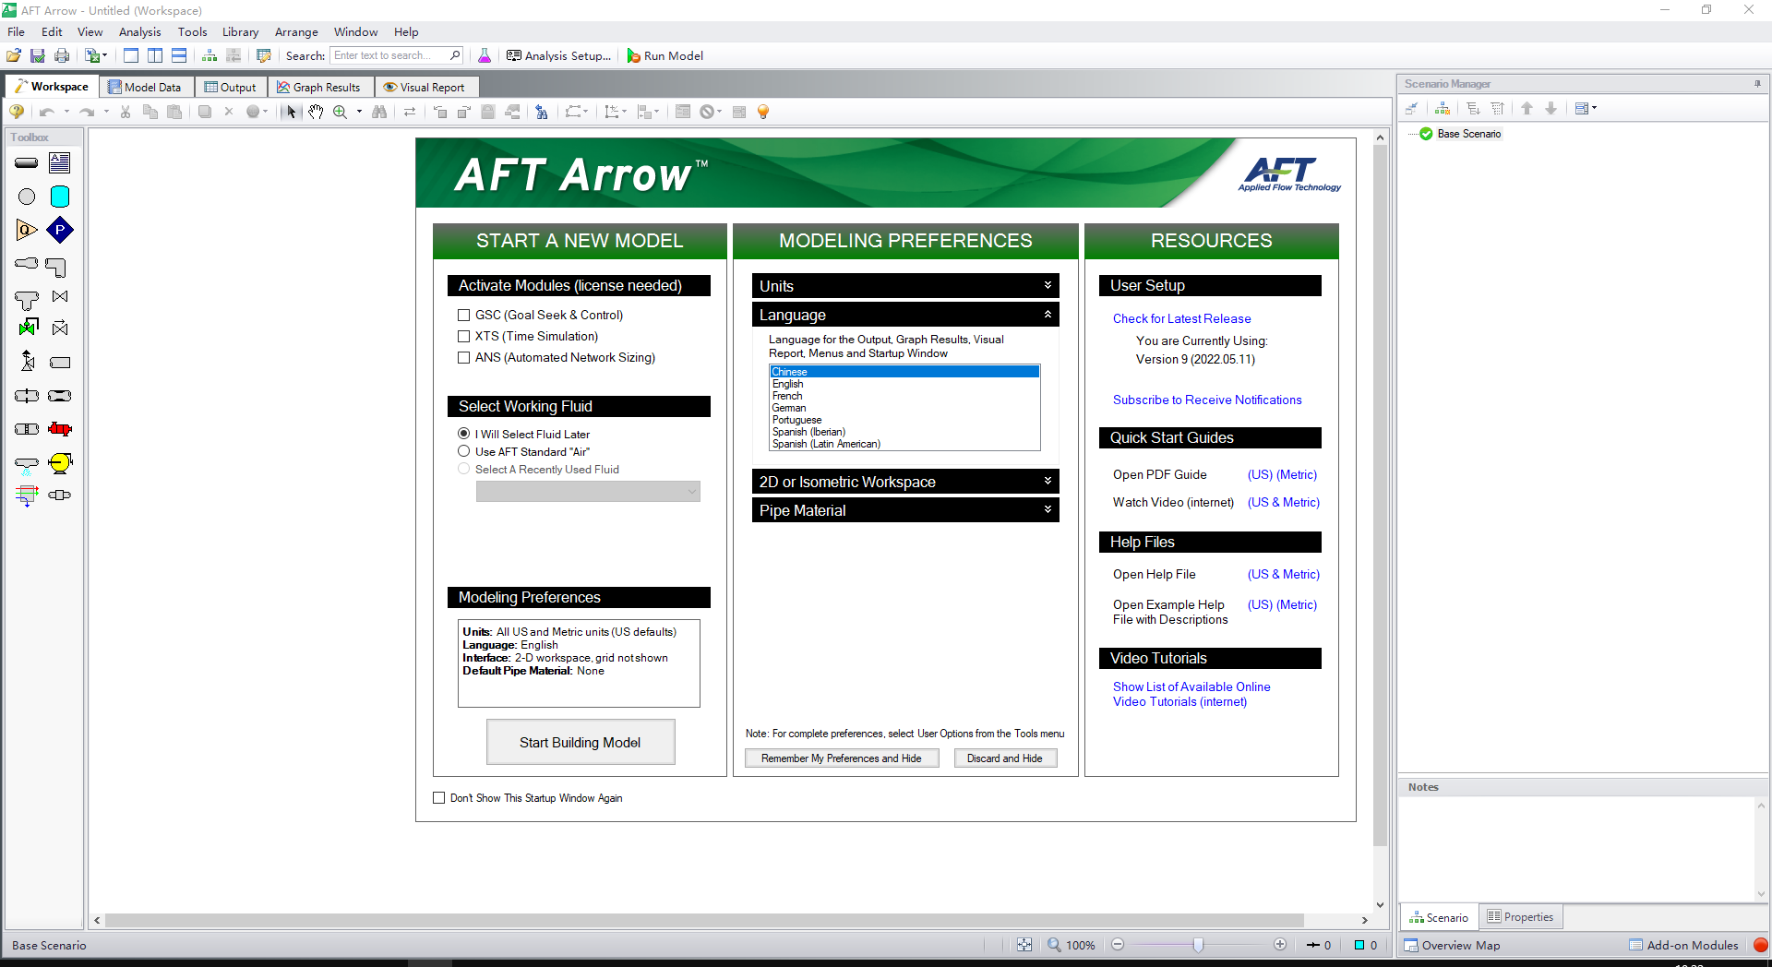This screenshot has height=967, width=1772.
Task: Switch to the Graph Results tab
Action: pos(319,87)
